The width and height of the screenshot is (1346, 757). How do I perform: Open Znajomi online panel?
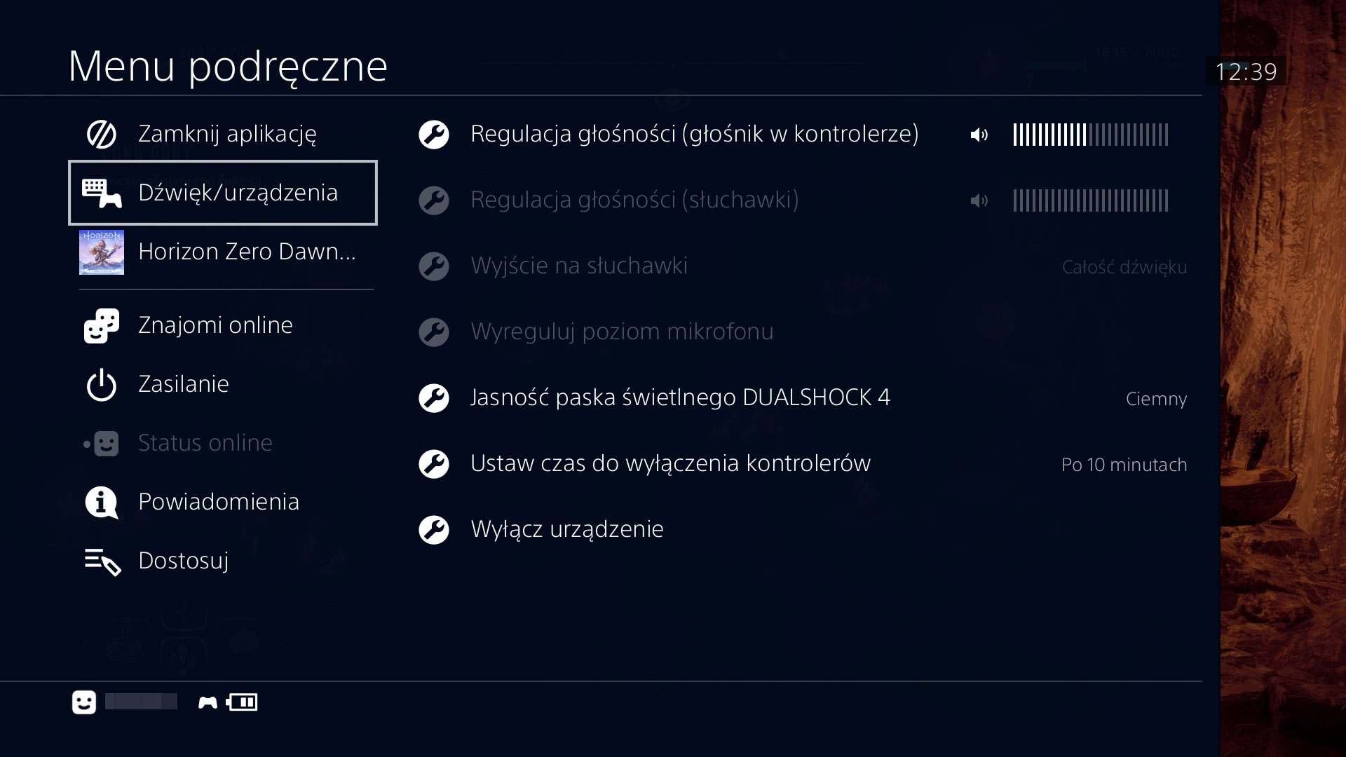215,325
